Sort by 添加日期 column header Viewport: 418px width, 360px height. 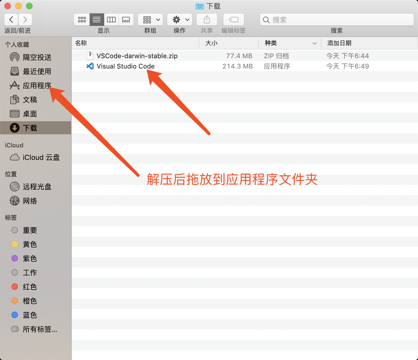(369, 43)
